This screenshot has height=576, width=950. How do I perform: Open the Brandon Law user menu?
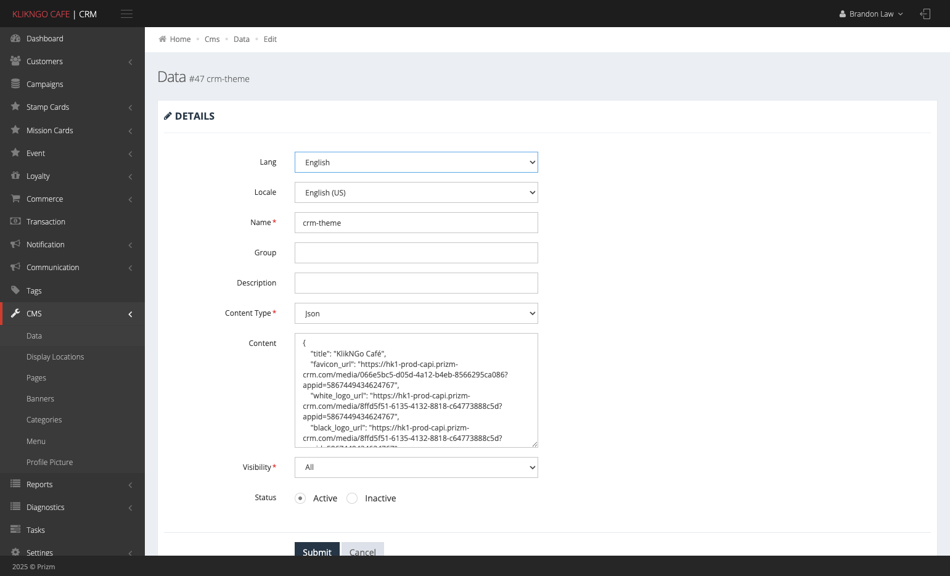[x=871, y=14]
